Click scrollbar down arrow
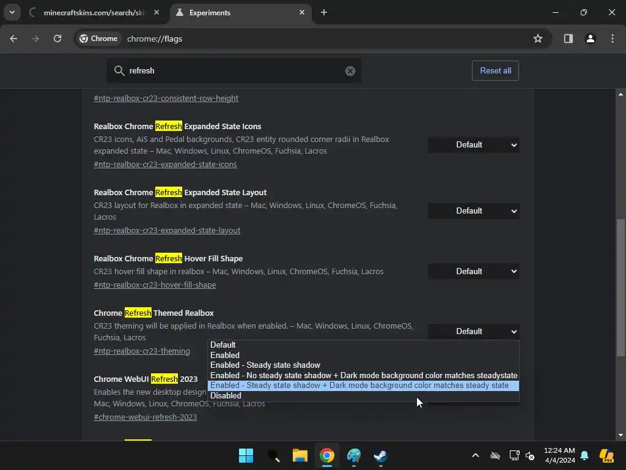Screen dimensions: 626x470 (620, 435)
